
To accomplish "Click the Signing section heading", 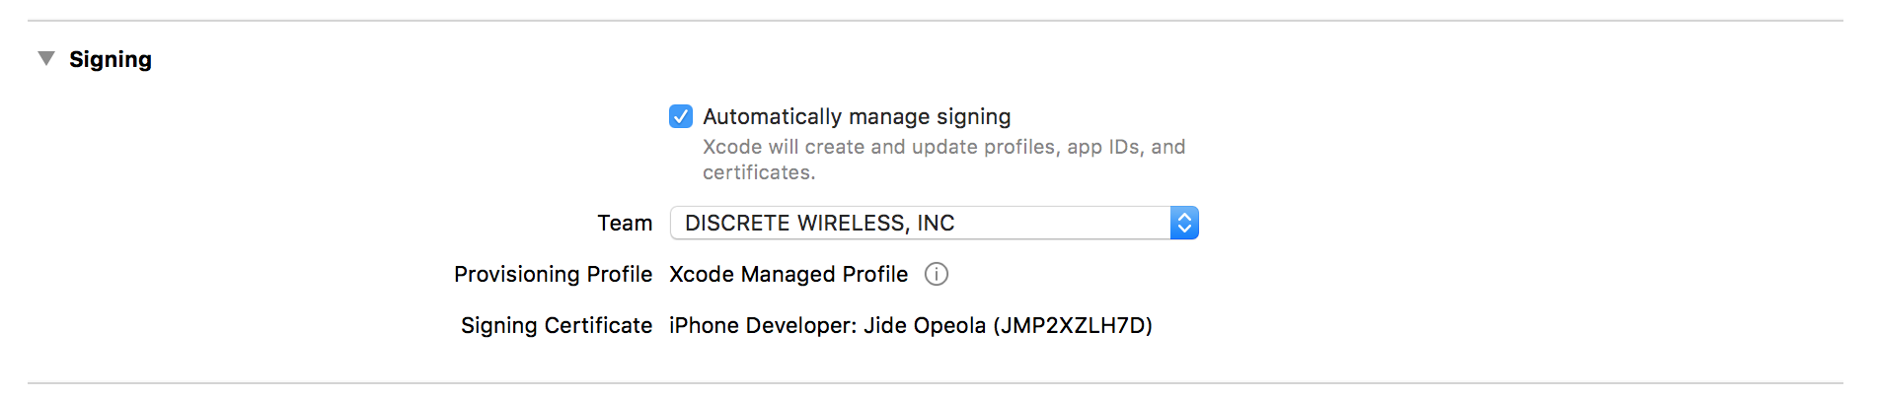I will 111,60.
